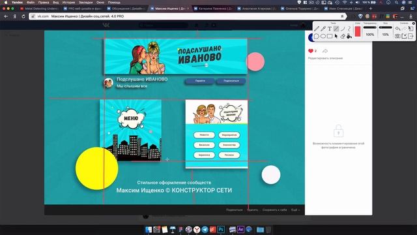Open the 'Файл' menu

pyautogui.click(x=31, y=3)
